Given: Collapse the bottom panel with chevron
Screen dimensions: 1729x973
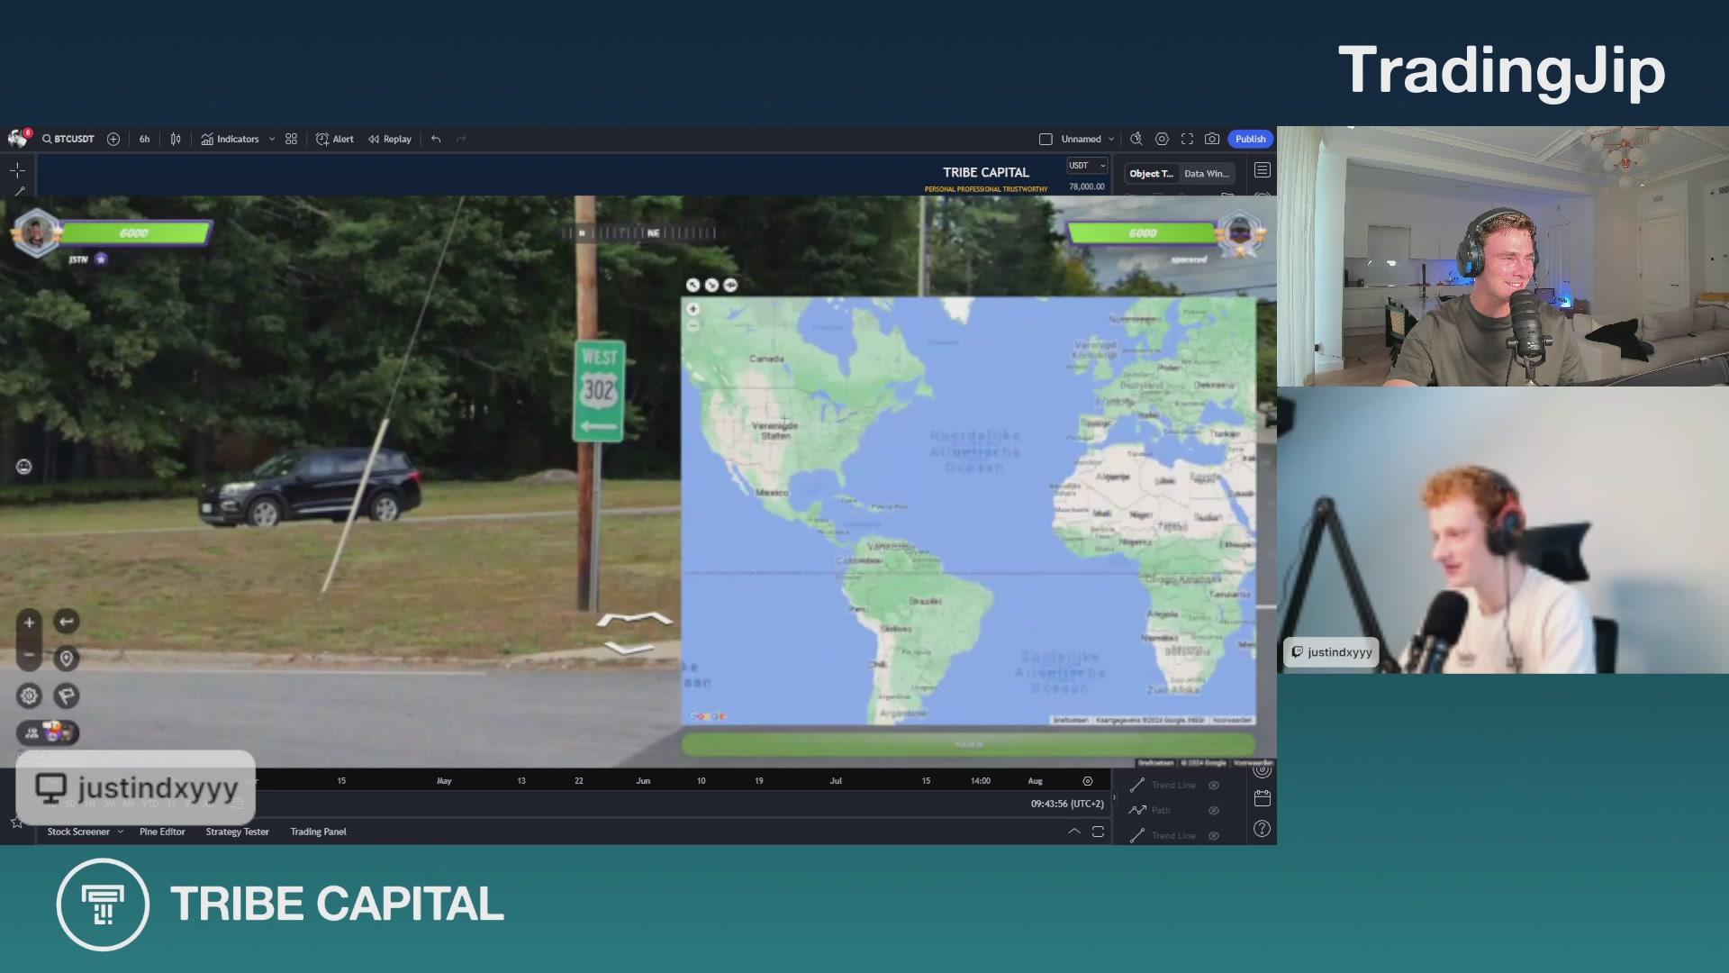Looking at the screenshot, I should coord(1074,831).
